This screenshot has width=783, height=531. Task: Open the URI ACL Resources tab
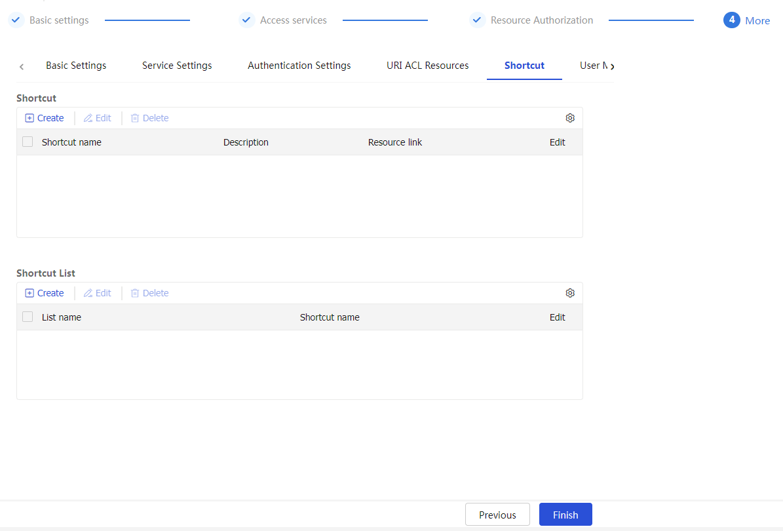pos(427,66)
